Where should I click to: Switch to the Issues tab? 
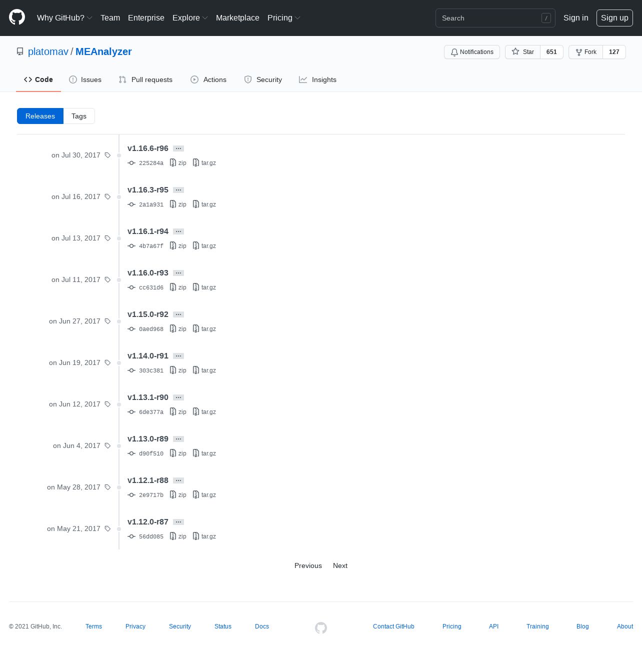[x=85, y=79]
